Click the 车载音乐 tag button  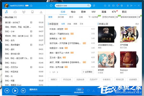107,79
